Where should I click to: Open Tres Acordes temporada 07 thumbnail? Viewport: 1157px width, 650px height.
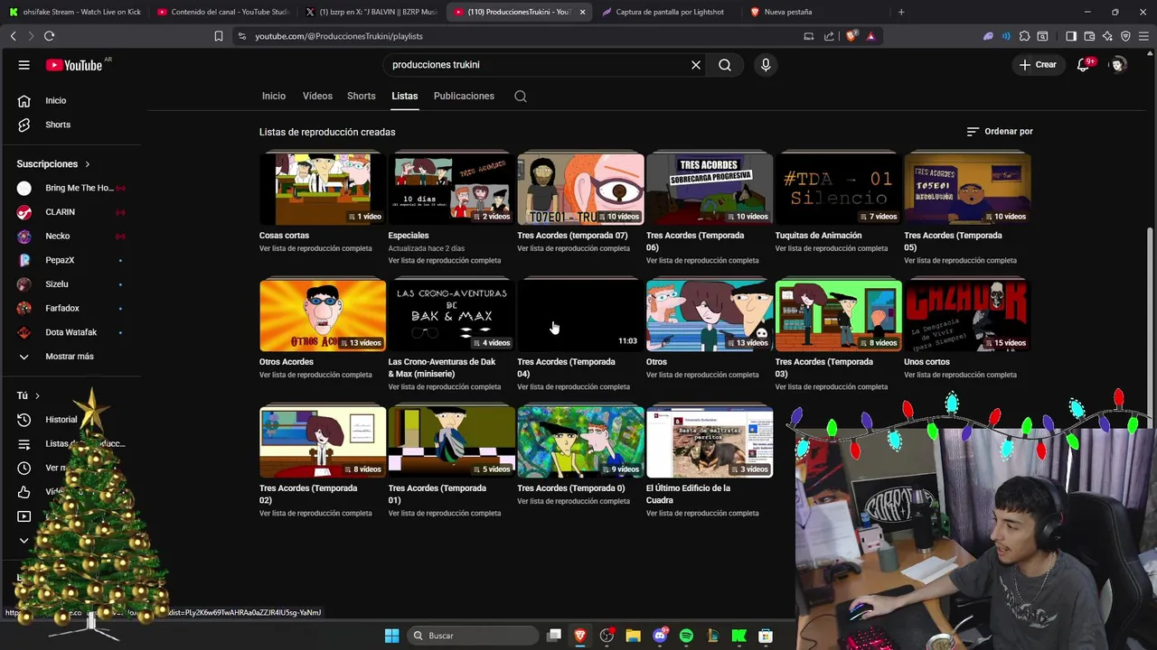point(580,189)
